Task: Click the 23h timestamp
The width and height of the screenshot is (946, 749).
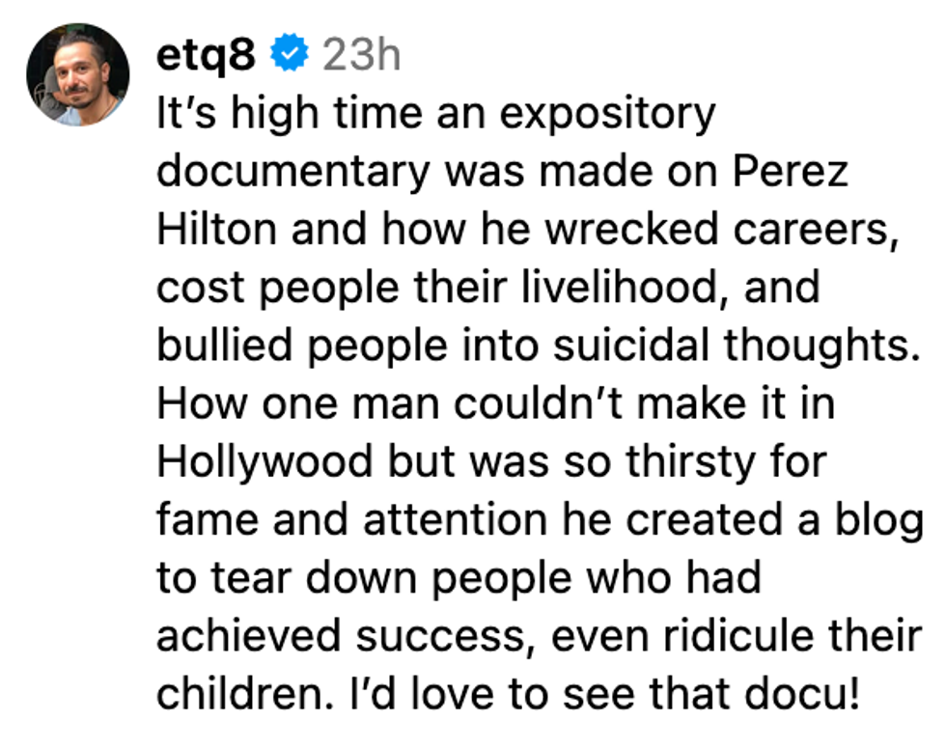Action: [x=360, y=56]
